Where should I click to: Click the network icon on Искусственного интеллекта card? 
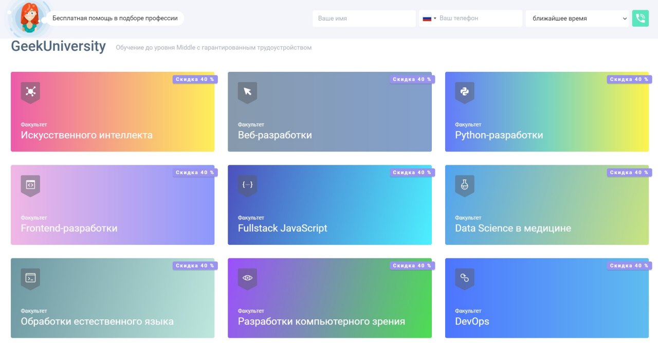pos(30,92)
